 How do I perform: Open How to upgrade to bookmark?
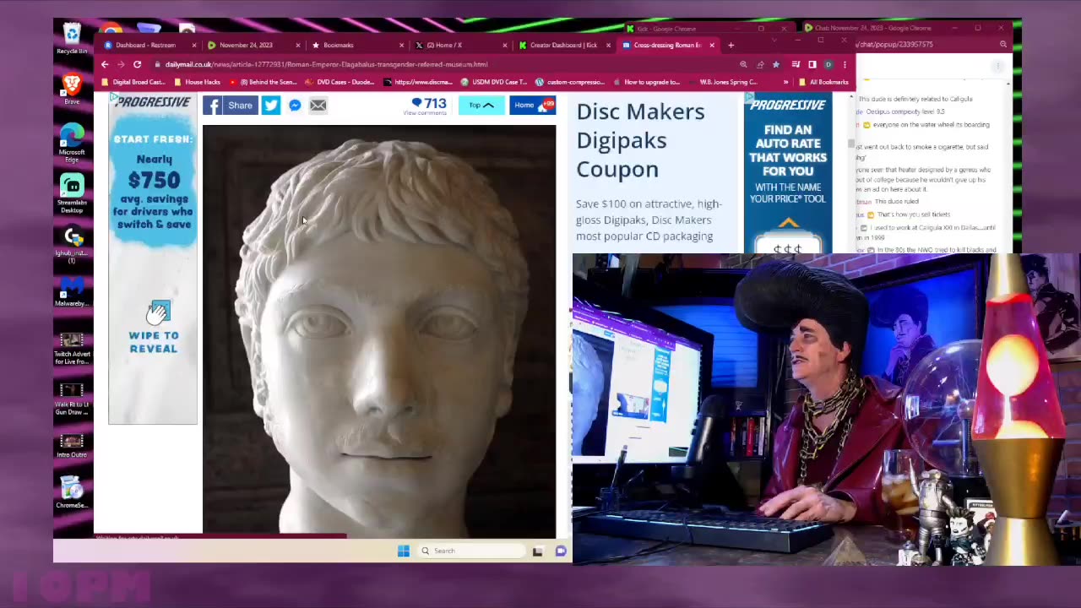pyautogui.click(x=646, y=82)
